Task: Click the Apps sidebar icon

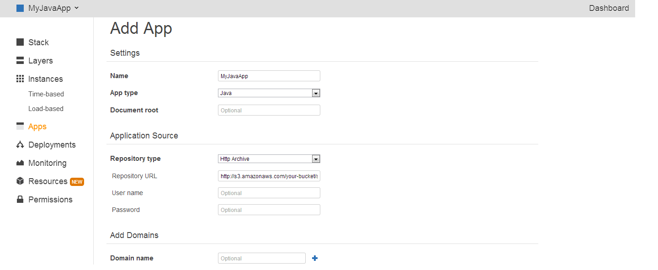Action: coord(20,127)
